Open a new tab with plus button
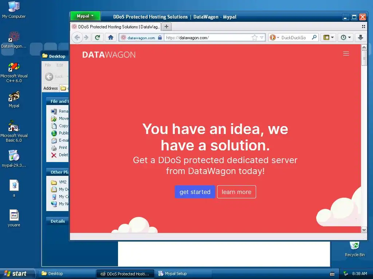 166,27
